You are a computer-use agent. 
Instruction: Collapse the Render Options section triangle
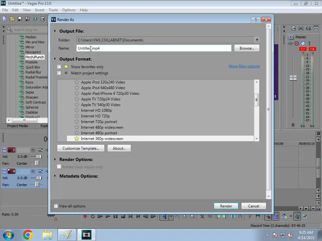55,159
